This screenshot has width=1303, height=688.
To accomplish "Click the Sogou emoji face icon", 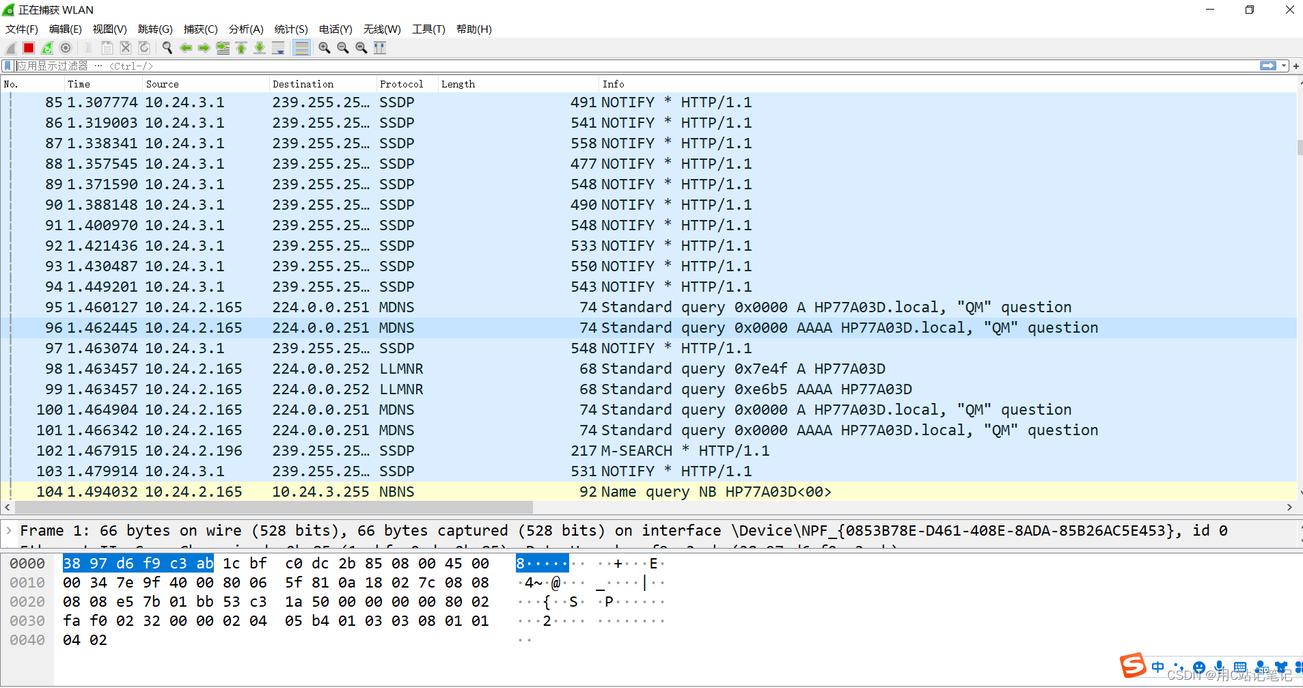I will [x=1198, y=667].
